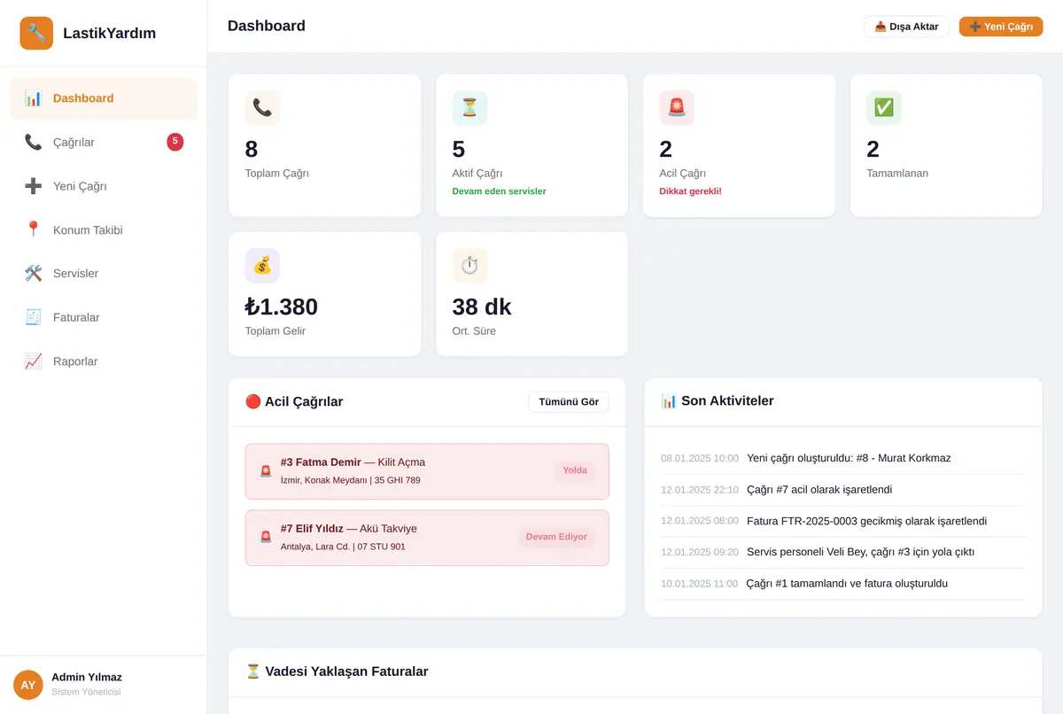This screenshot has height=714, width=1063.
Task: Click the checkmark icon on Tamamlanan card
Action: pos(884,108)
